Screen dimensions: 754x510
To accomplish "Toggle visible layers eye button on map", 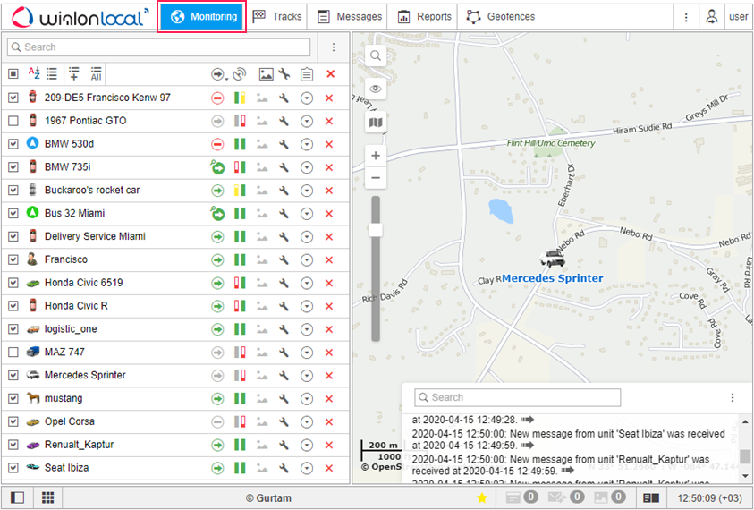I will coord(376,89).
